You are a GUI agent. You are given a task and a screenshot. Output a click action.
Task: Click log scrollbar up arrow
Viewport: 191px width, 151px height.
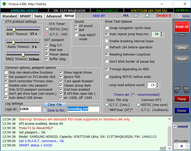(x=169, y=119)
